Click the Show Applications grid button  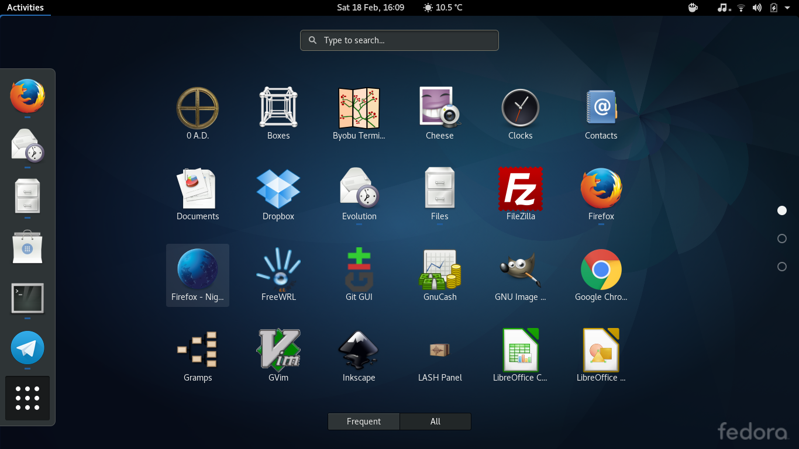click(x=27, y=398)
